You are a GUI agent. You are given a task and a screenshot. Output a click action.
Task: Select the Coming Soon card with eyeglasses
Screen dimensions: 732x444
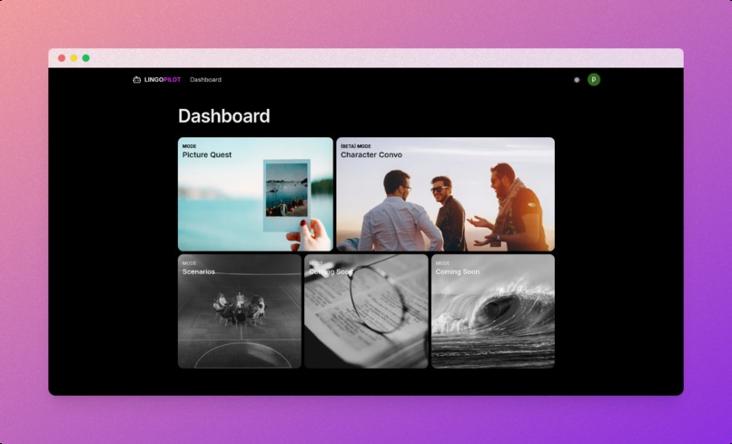click(x=366, y=311)
